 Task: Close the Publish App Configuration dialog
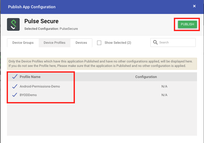(194, 6)
